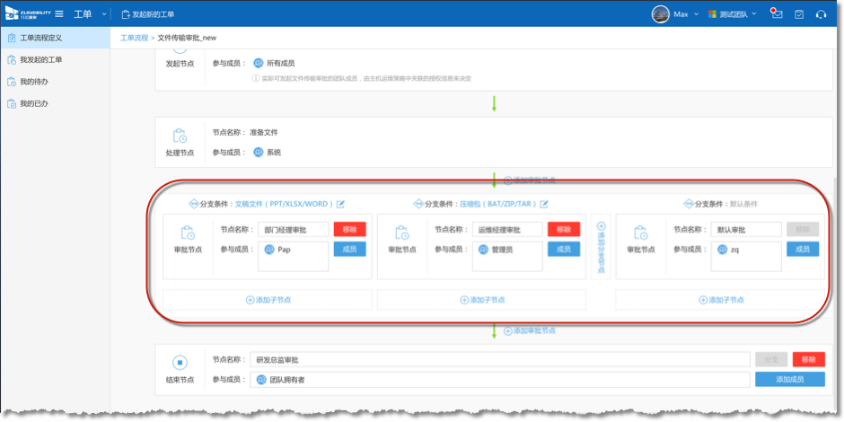
Task: Select 我发起的工单 in the sidebar
Action: 41,59
